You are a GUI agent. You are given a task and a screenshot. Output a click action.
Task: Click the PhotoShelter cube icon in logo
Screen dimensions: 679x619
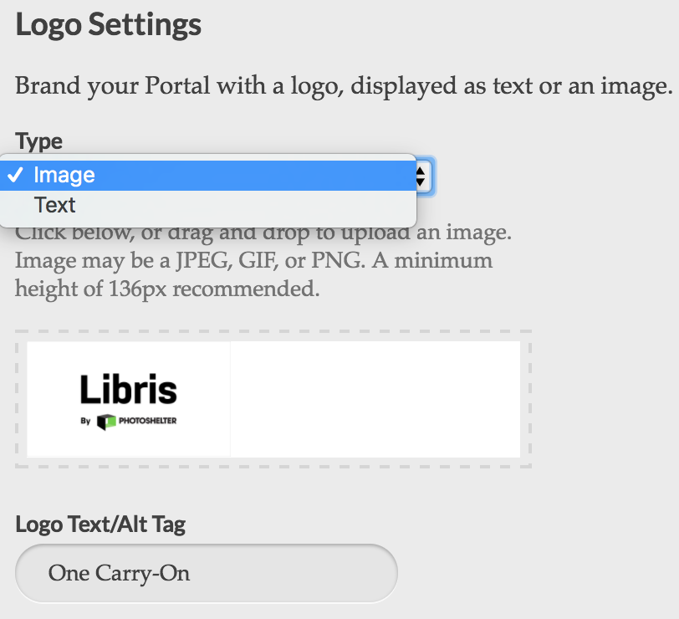point(106,422)
